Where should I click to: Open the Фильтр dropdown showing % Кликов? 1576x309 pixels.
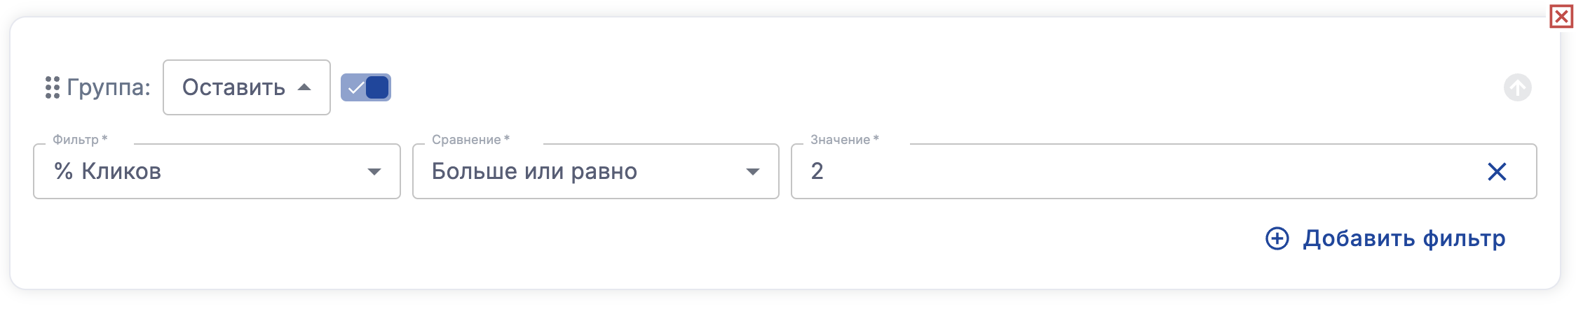pos(210,171)
